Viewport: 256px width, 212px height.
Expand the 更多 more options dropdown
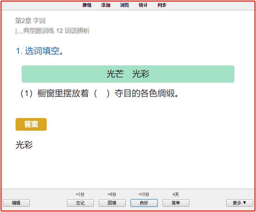pyautogui.click(x=239, y=203)
